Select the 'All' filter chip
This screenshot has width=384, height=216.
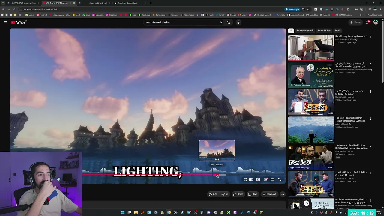[x=291, y=31]
